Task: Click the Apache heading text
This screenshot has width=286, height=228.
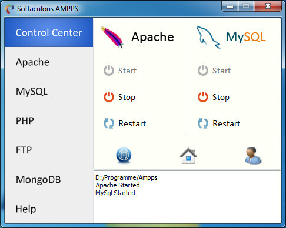Action: (152, 37)
